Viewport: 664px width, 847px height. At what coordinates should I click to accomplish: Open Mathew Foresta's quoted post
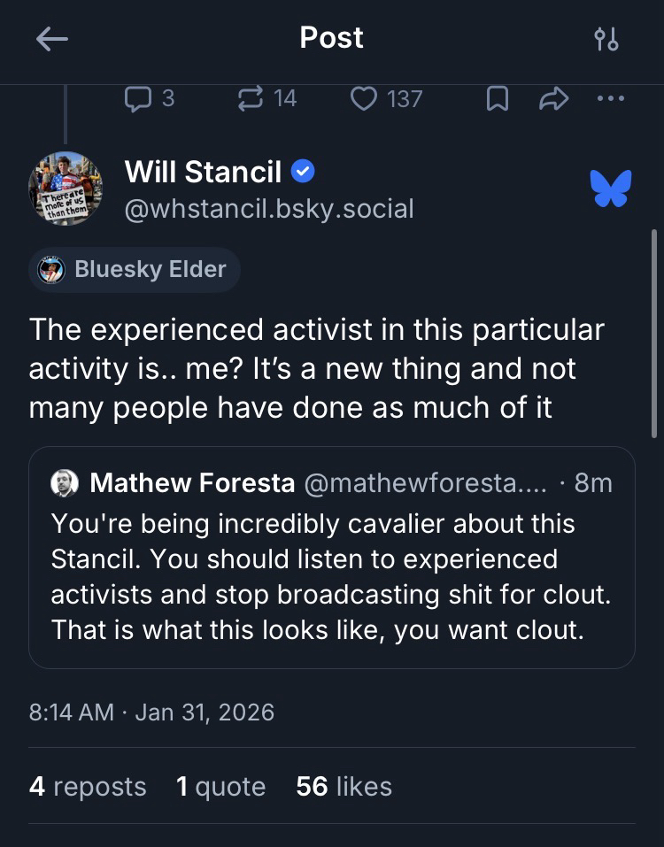point(331,575)
